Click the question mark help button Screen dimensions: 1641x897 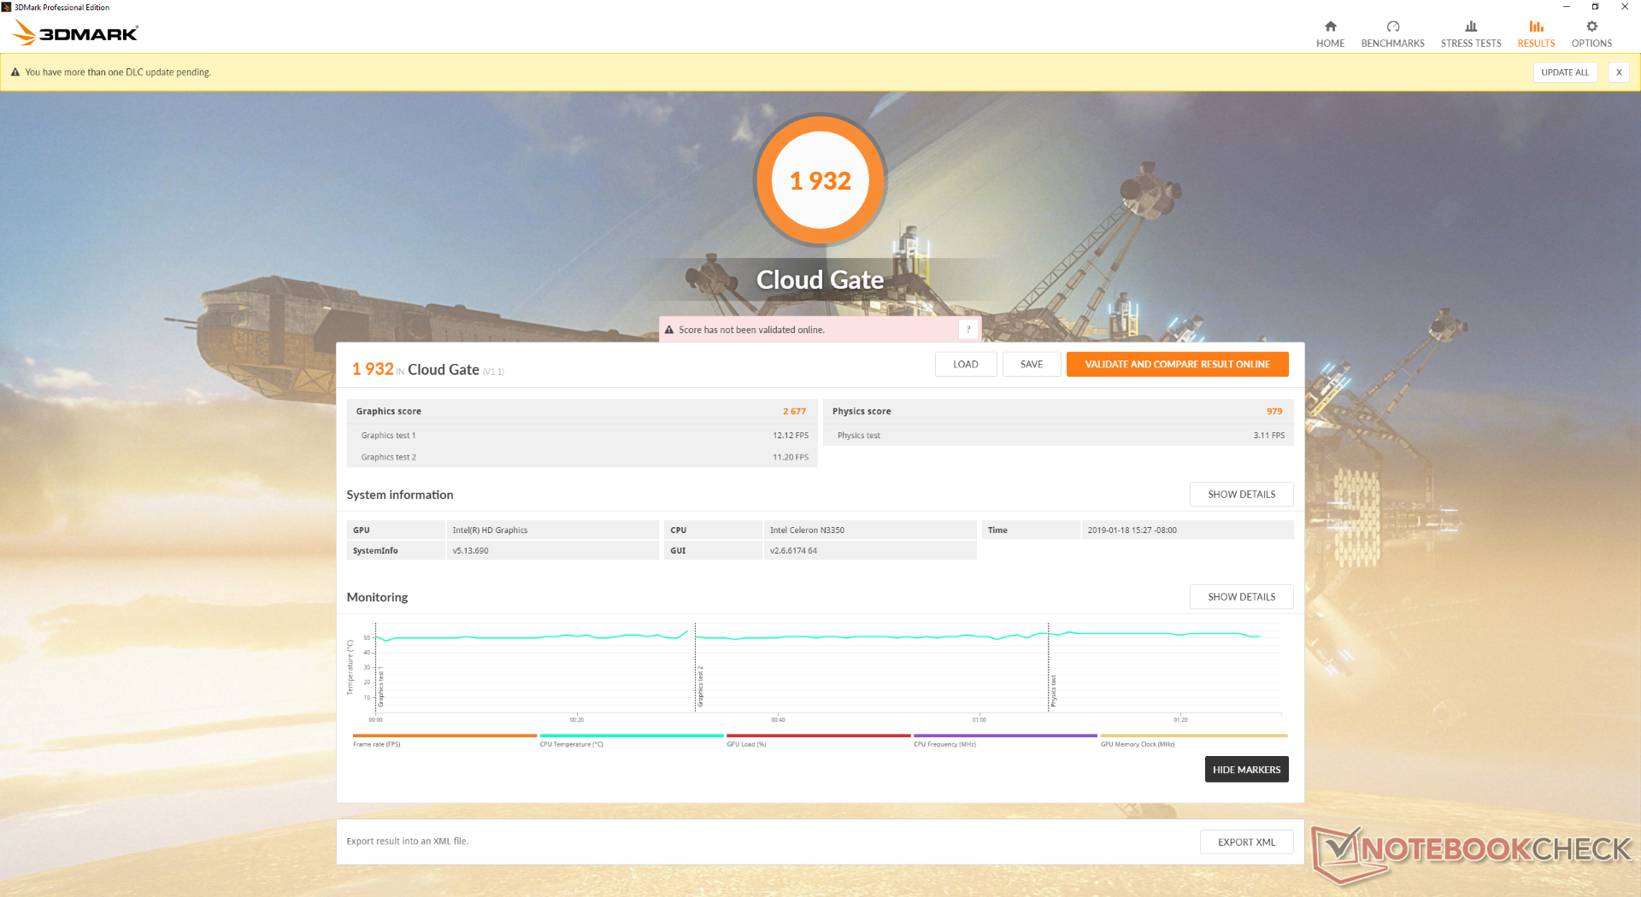tap(968, 329)
